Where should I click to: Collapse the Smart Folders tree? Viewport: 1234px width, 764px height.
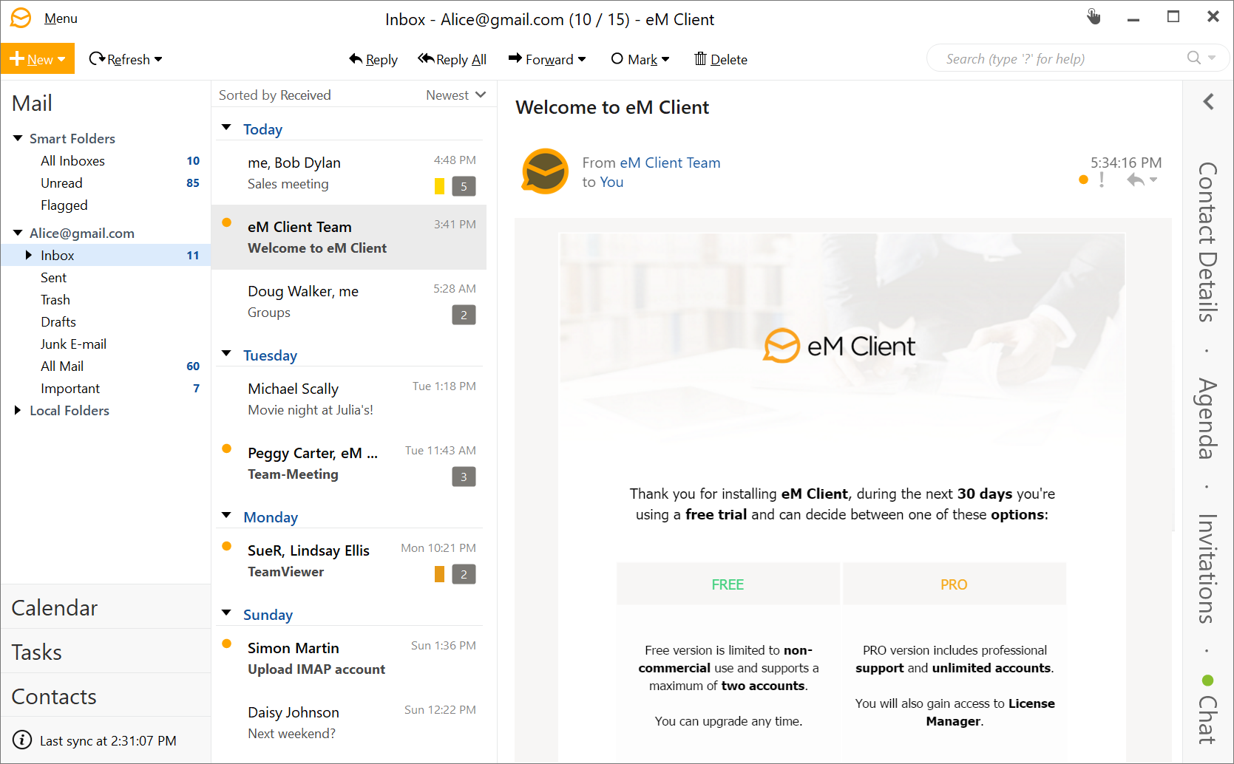pos(18,138)
